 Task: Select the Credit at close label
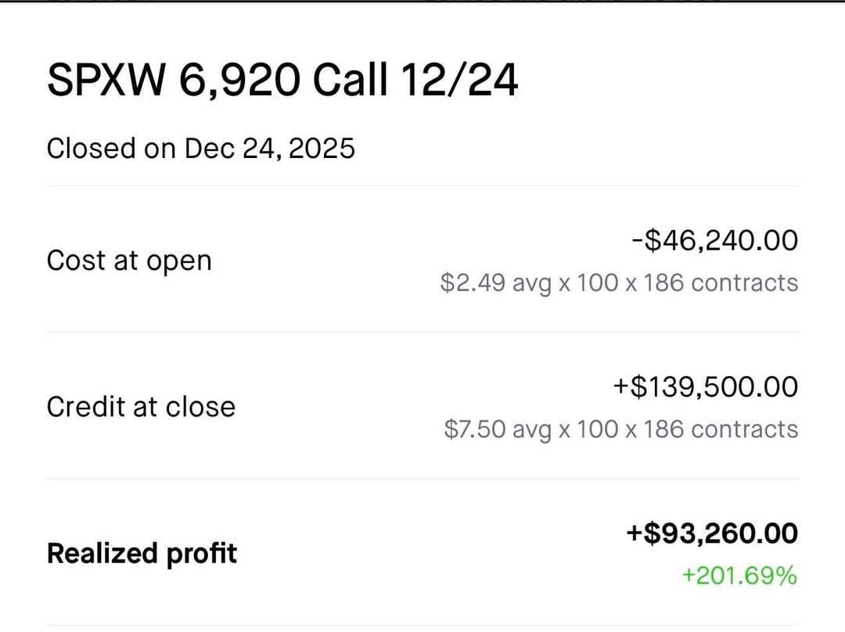[x=141, y=407]
